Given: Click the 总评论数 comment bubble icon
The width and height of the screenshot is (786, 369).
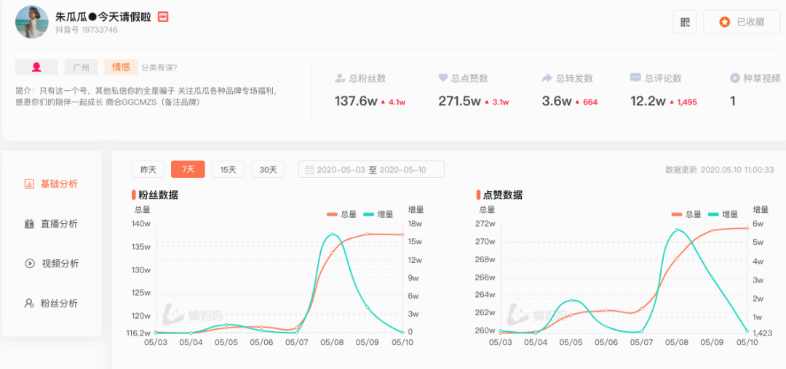Looking at the screenshot, I should [635, 78].
